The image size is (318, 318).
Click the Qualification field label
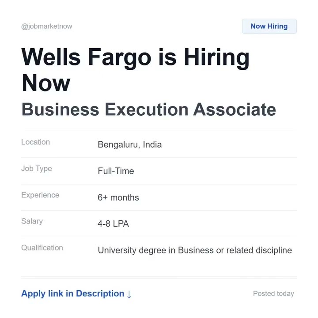point(42,248)
